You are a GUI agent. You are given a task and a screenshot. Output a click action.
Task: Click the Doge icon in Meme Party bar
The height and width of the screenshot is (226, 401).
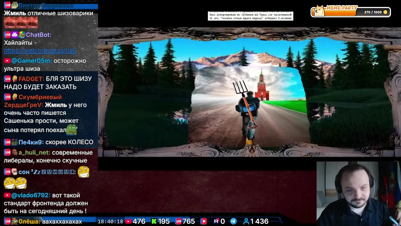[x=320, y=11]
